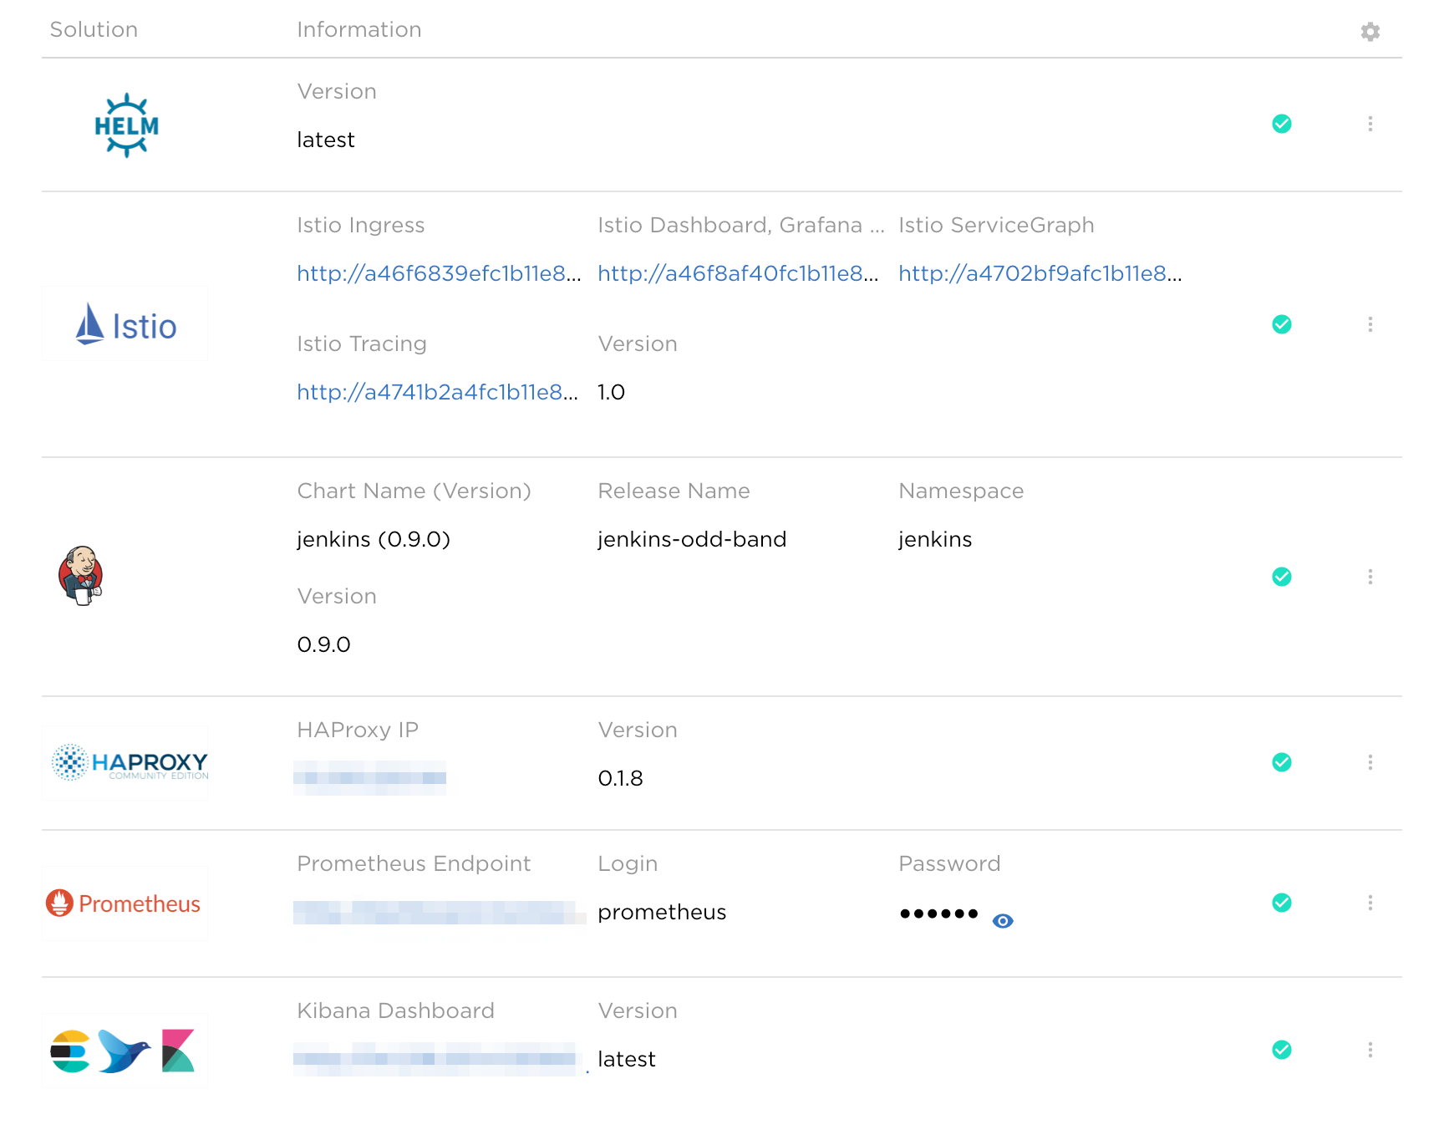The image size is (1444, 1135).
Task: Open the table settings gear icon
Action: click(x=1370, y=32)
